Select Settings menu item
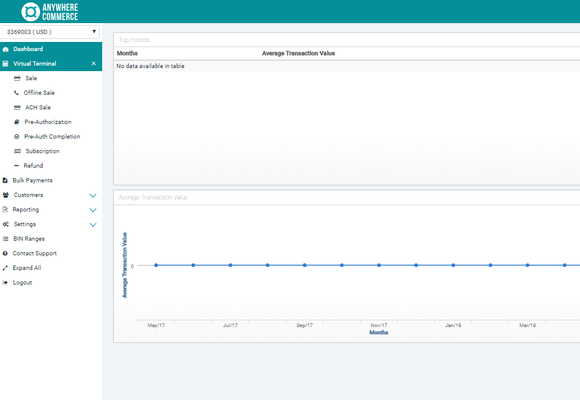 pos(25,224)
